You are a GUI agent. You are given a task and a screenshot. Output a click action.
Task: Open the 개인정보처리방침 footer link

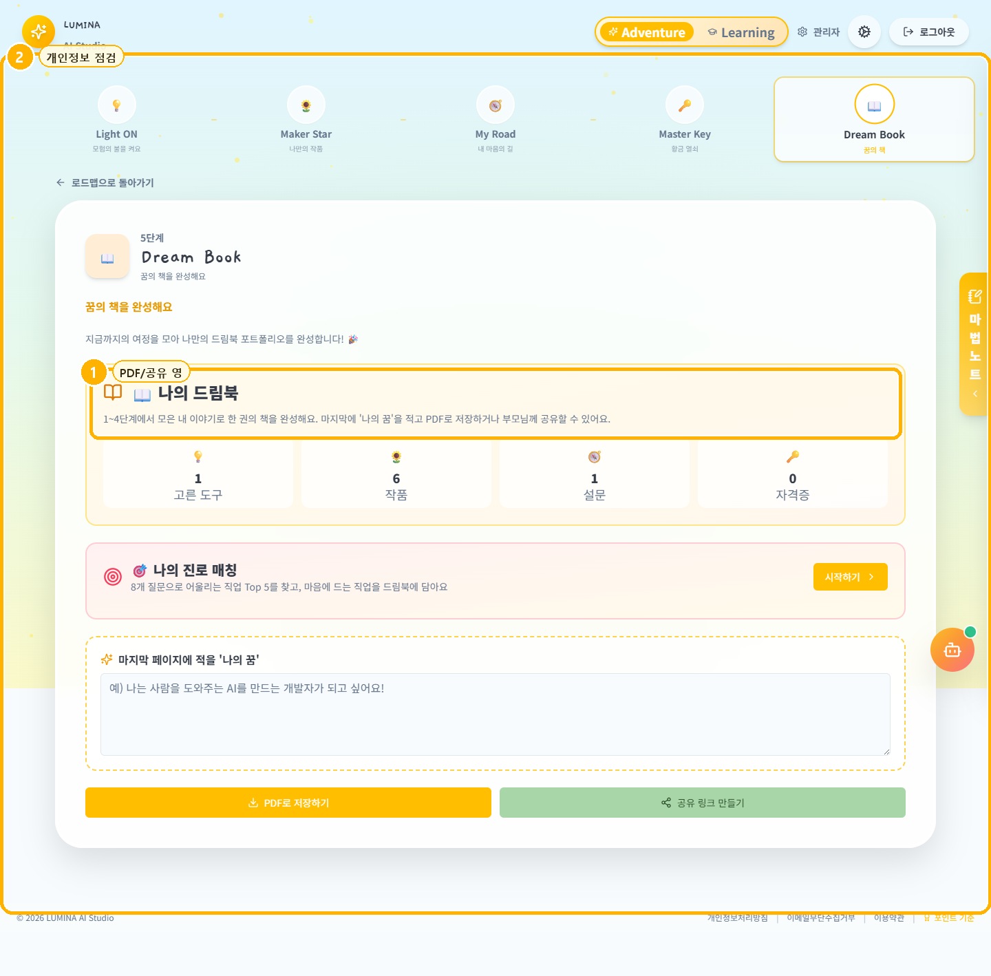point(738,918)
